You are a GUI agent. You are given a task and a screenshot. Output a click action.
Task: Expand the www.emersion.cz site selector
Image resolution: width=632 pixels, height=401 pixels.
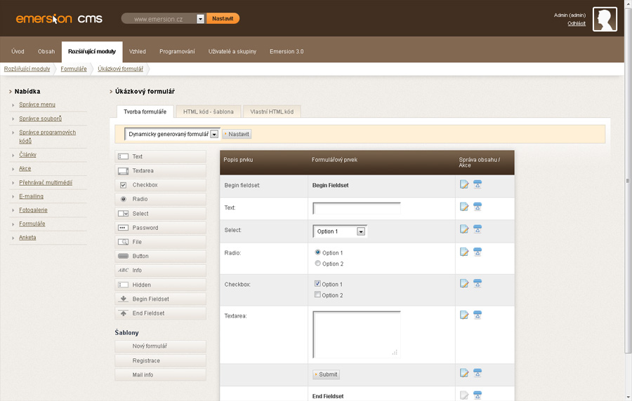click(x=200, y=19)
